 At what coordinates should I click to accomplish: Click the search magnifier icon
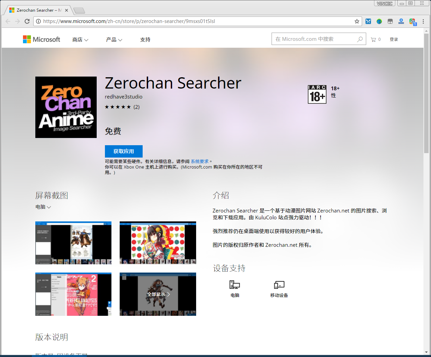360,39
